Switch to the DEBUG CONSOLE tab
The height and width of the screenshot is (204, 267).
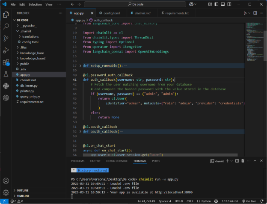(x=116, y=161)
